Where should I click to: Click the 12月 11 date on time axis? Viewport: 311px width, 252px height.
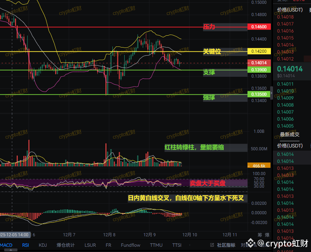230,235
